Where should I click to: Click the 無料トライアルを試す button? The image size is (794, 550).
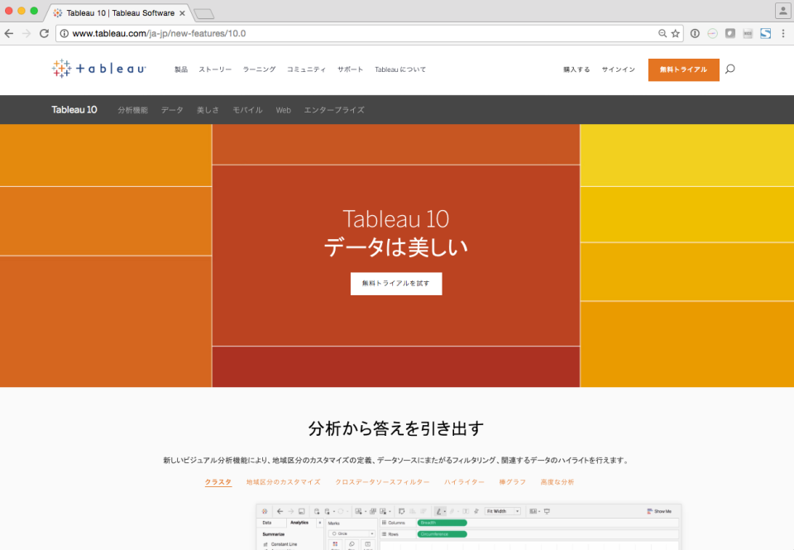point(396,283)
